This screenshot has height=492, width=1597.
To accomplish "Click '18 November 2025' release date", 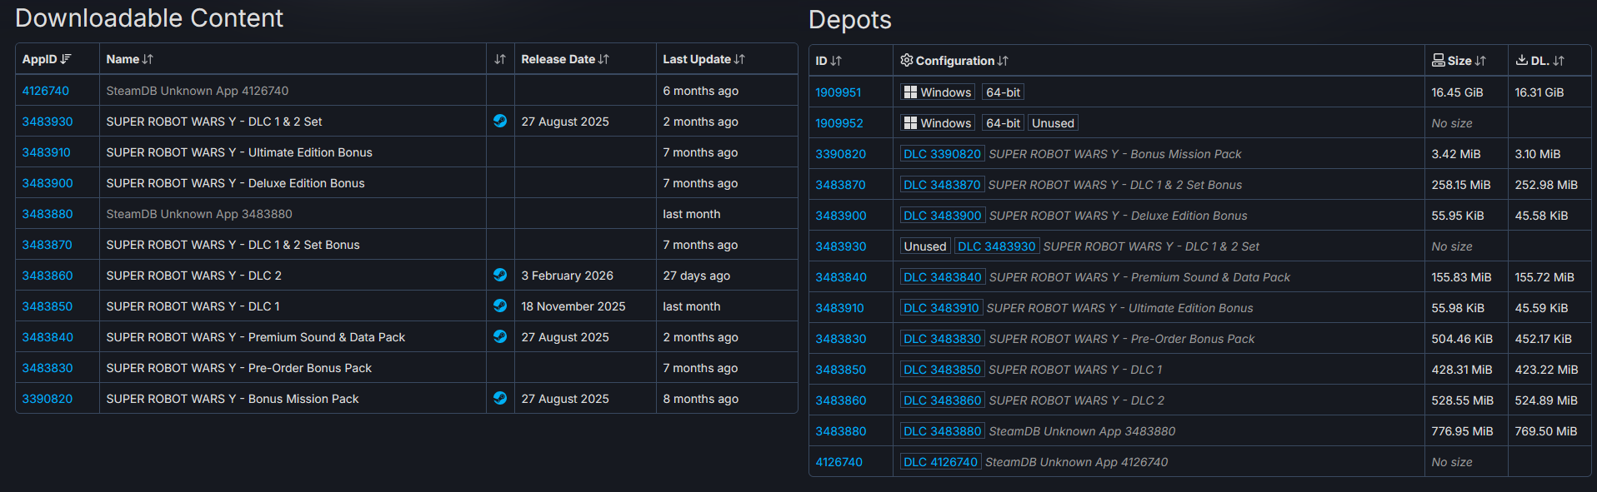I will [573, 306].
